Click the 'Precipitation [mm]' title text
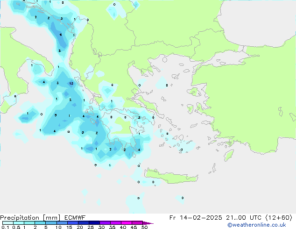 click(30, 218)
